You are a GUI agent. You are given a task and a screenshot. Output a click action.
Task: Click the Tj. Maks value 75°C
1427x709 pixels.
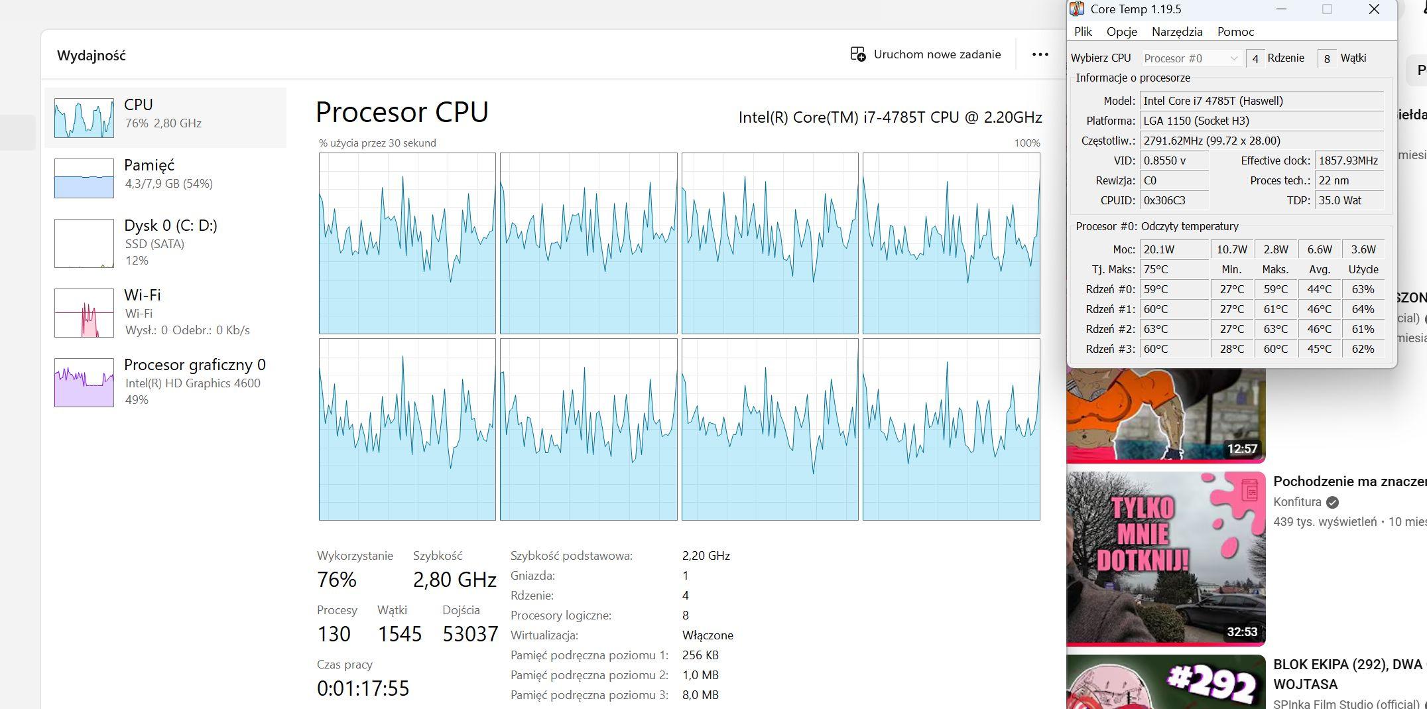coord(1174,269)
